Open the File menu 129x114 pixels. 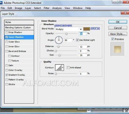(3, 8)
